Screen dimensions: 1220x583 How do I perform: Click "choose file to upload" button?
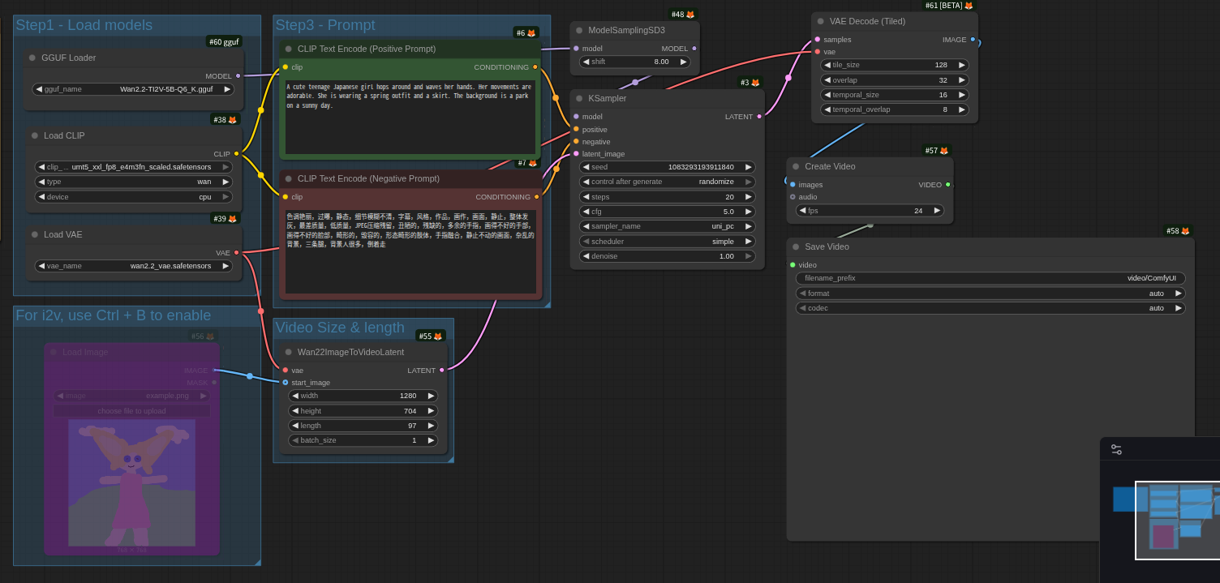coord(132,411)
